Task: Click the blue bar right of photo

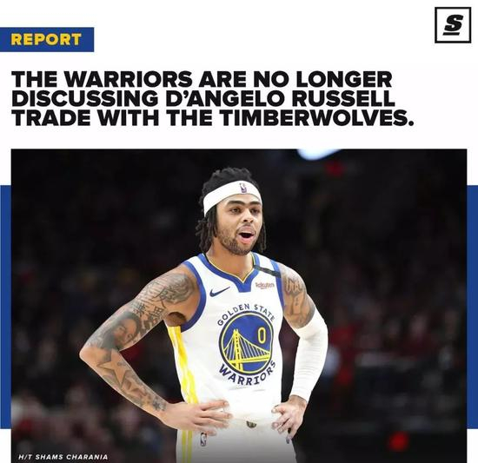Action: coord(472,306)
